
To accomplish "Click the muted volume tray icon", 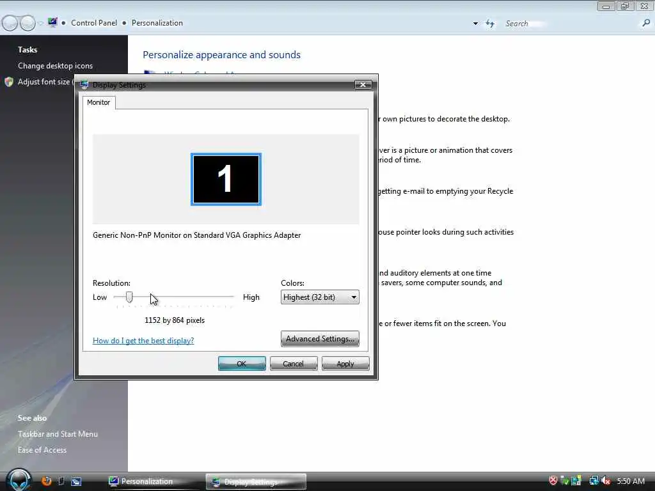I will pos(606,481).
